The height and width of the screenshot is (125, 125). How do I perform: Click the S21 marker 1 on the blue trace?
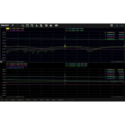65,38
